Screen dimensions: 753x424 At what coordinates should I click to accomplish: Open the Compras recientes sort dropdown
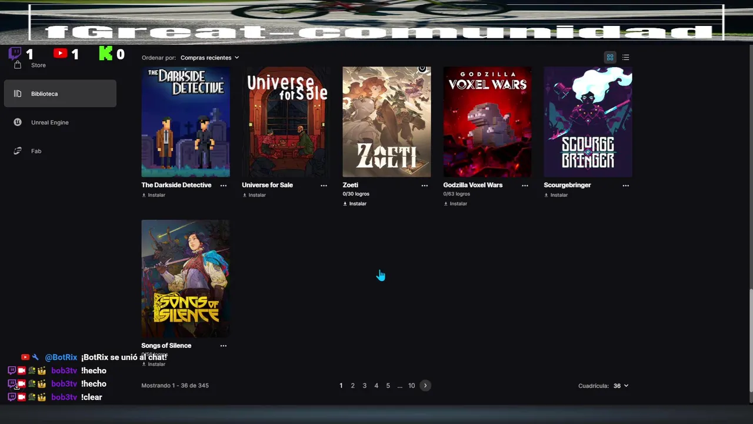coord(209,58)
